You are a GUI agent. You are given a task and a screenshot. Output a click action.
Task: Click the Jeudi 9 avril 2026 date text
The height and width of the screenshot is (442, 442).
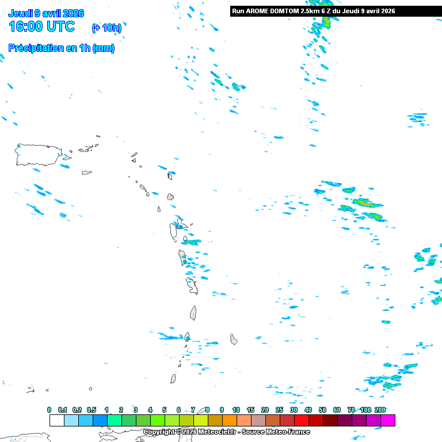[46, 13]
